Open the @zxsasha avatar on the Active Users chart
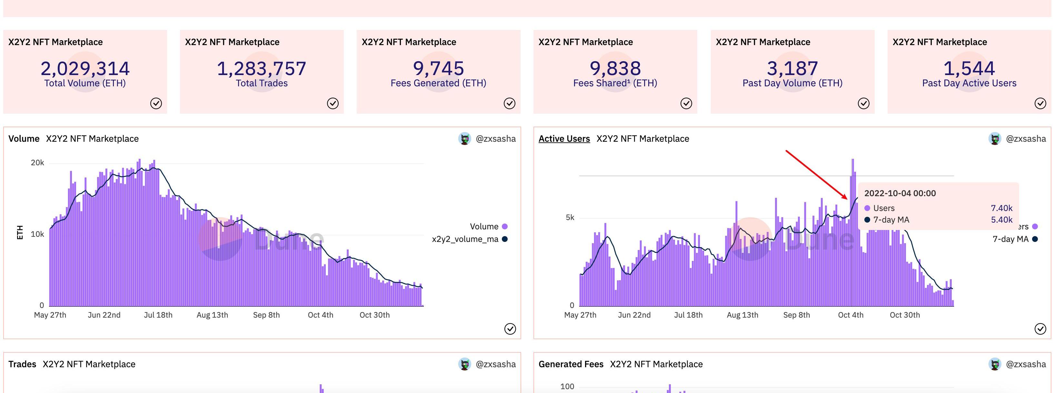Image resolution: width=1054 pixels, height=393 pixels. [995, 139]
